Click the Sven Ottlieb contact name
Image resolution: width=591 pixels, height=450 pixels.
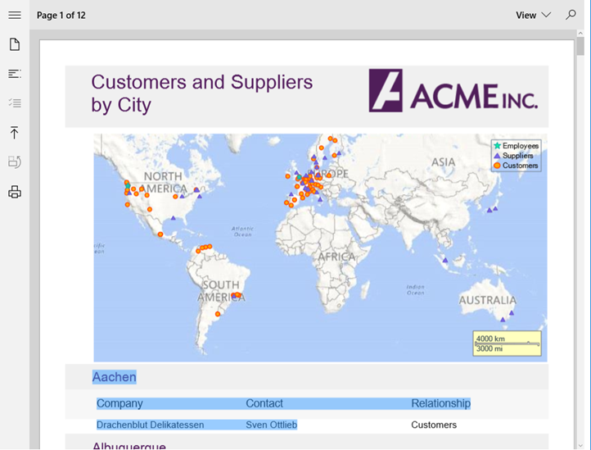(271, 425)
